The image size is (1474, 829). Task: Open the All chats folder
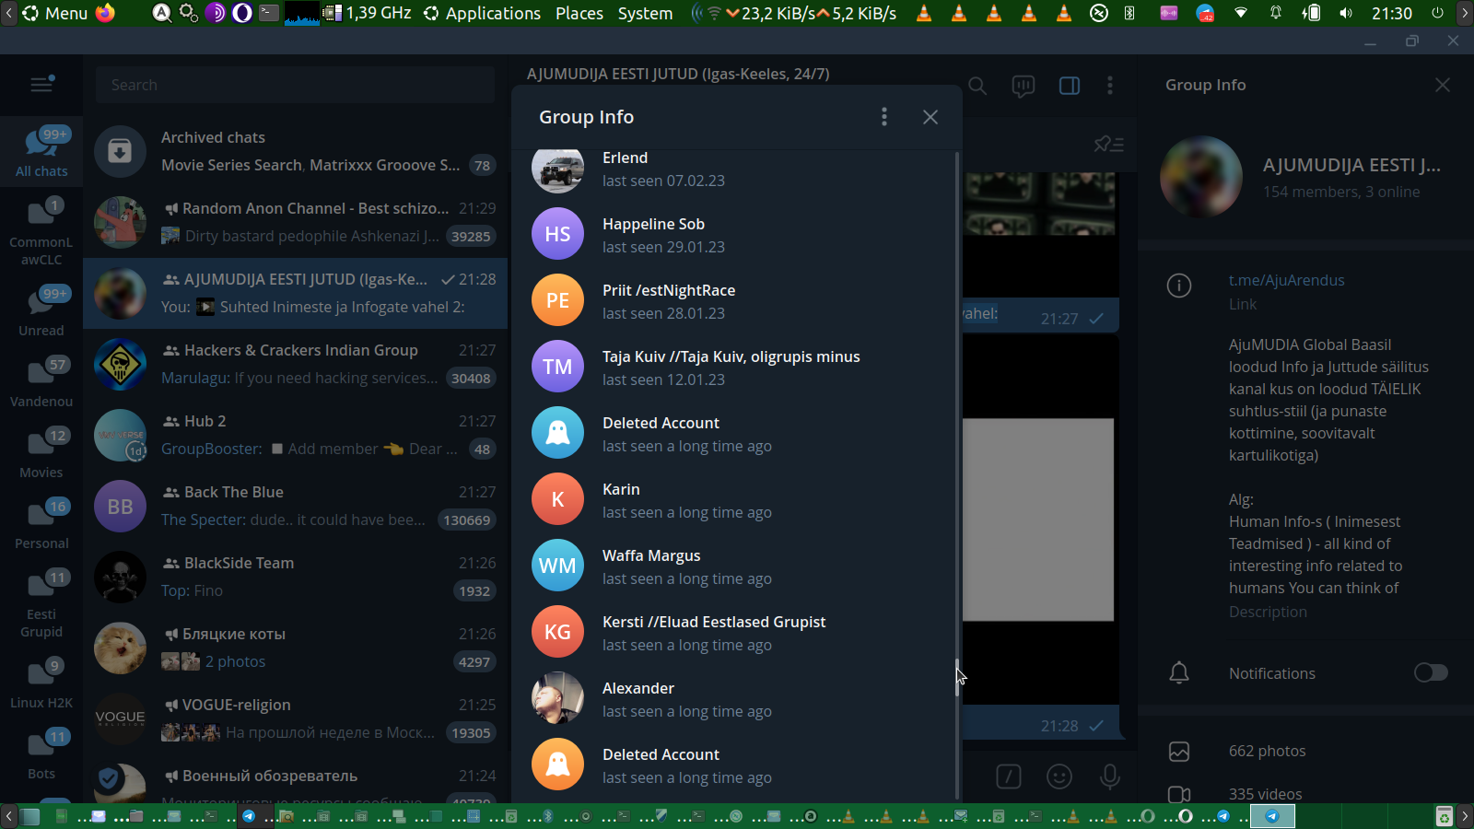pos(41,152)
